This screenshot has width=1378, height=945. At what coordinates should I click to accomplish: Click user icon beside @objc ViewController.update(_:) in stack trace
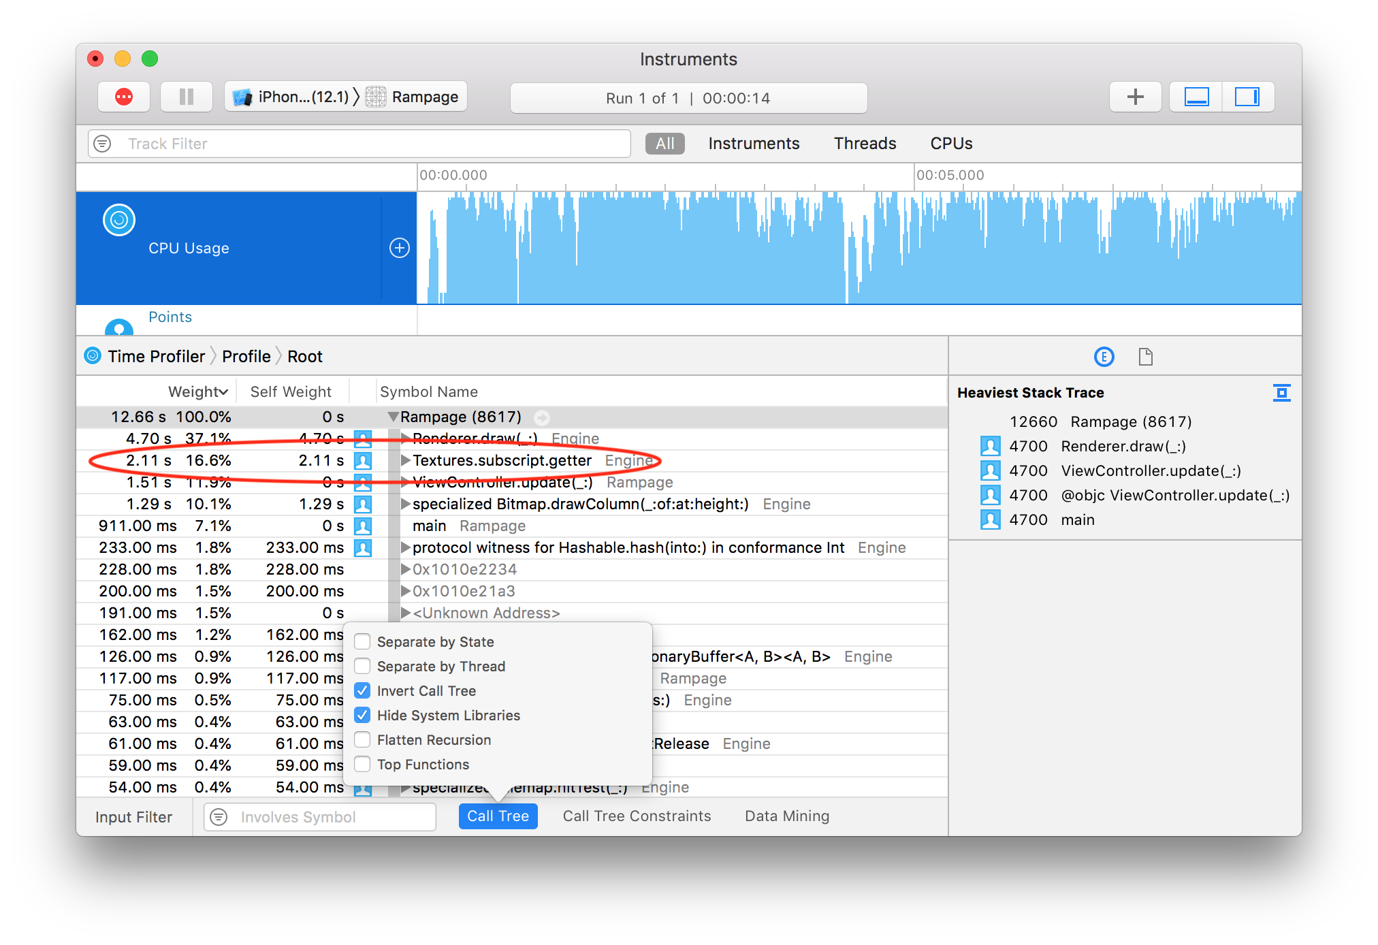point(991,496)
